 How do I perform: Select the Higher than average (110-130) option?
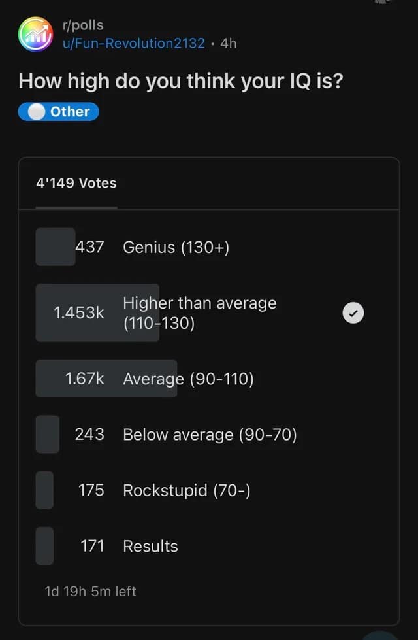(x=199, y=313)
